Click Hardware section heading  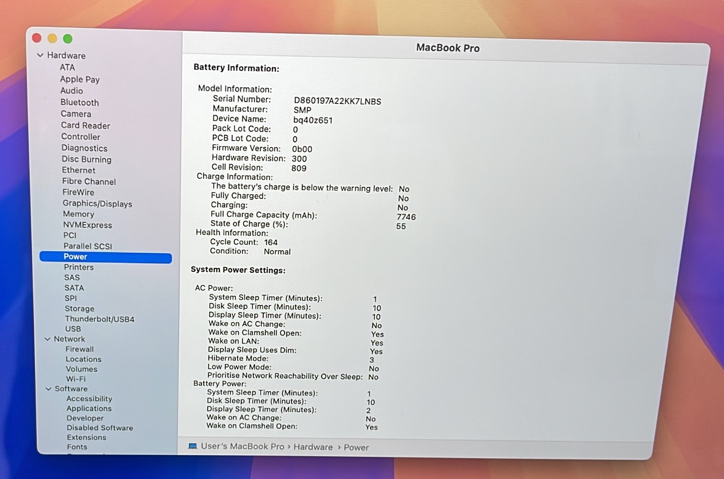[x=66, y=55]
